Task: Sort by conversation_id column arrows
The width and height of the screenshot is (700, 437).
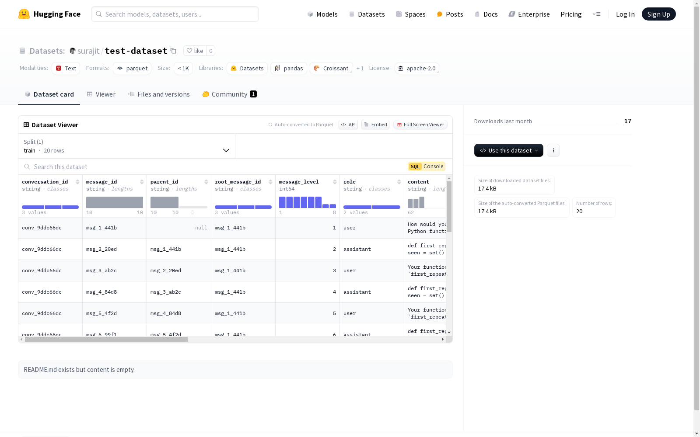Action: 77,182
